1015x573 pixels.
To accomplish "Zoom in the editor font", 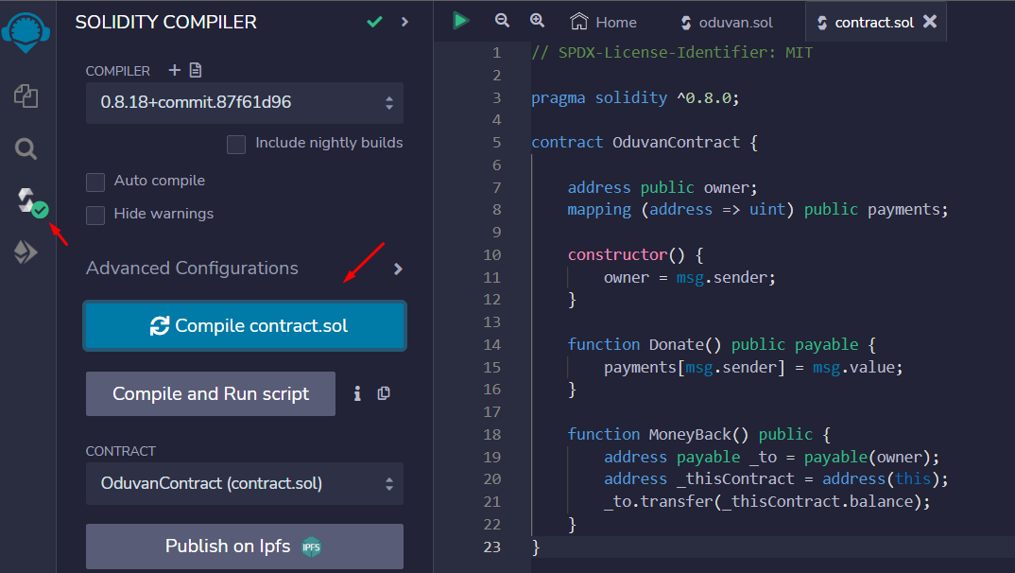I will tap(537, 21).
